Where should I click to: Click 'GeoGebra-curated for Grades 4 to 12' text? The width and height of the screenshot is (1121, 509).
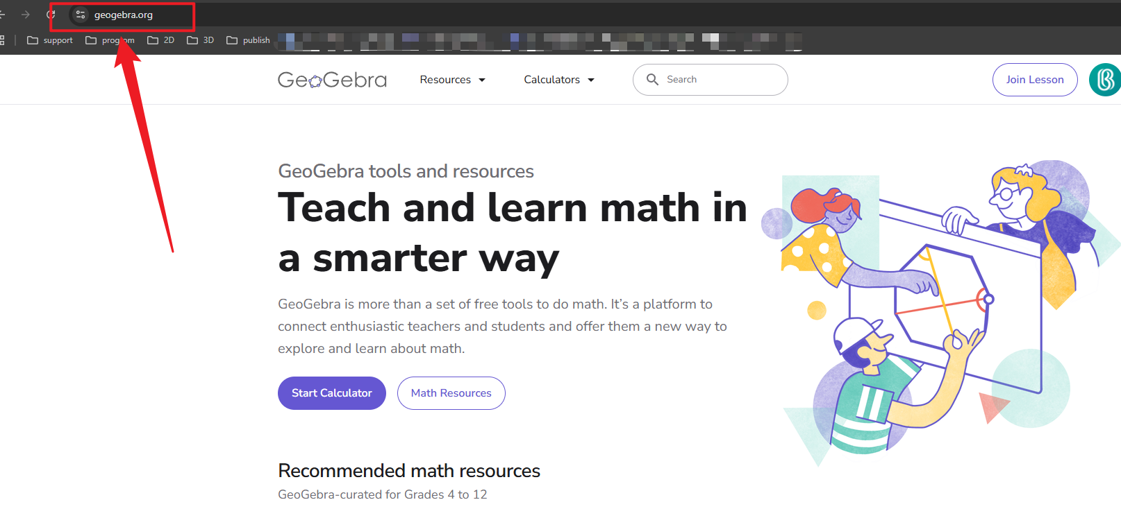click(x=383, y=494)
